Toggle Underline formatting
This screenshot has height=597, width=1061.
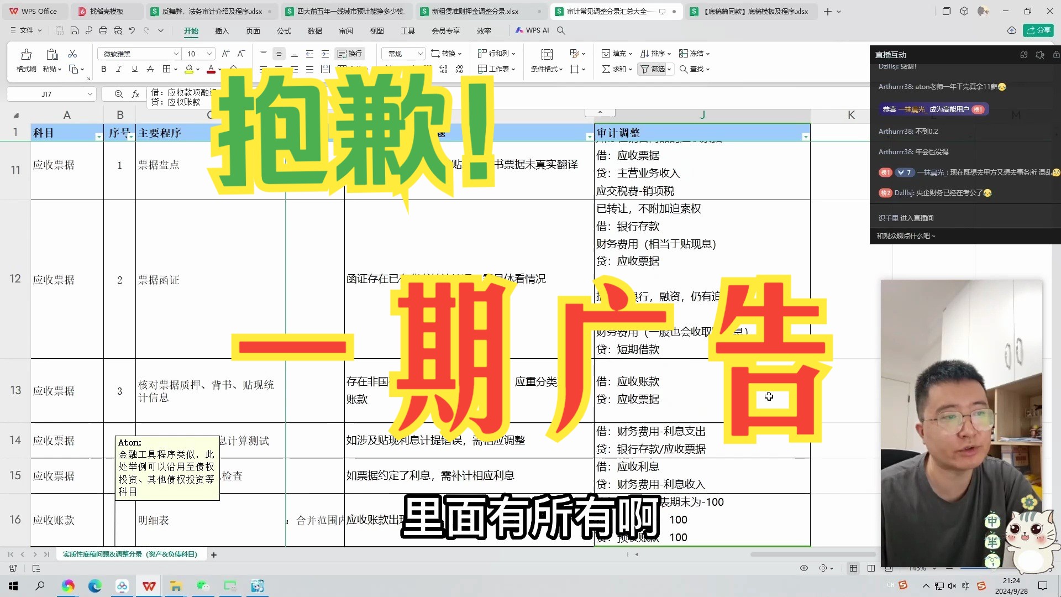[x=134, y=69]
